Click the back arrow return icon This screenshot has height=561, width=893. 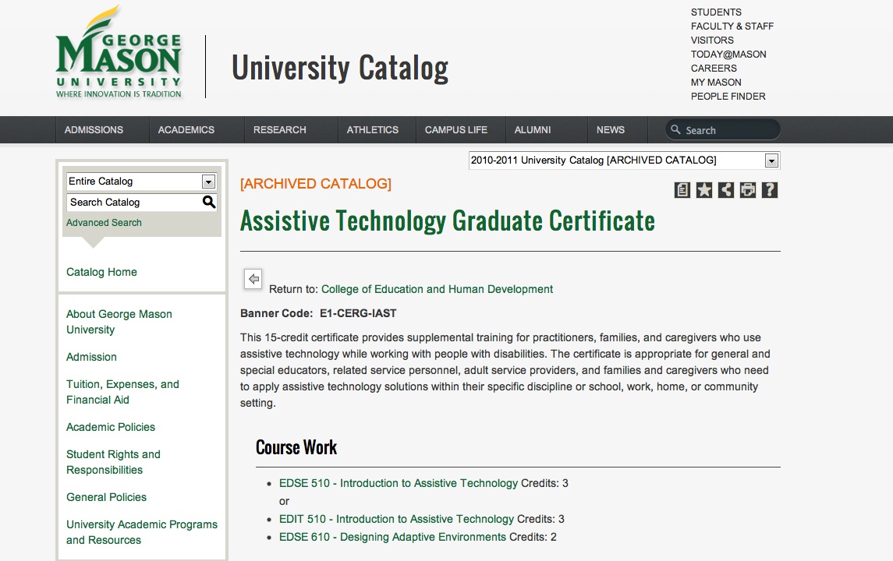(x=253, y=279)
